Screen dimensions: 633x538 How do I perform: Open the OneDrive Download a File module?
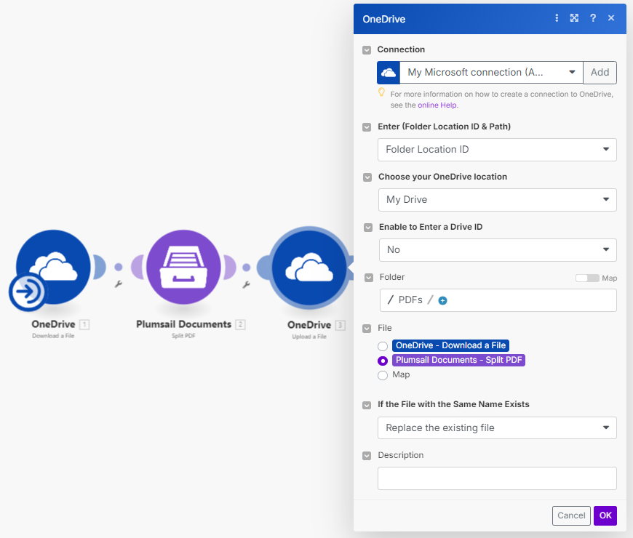point(53,267)
